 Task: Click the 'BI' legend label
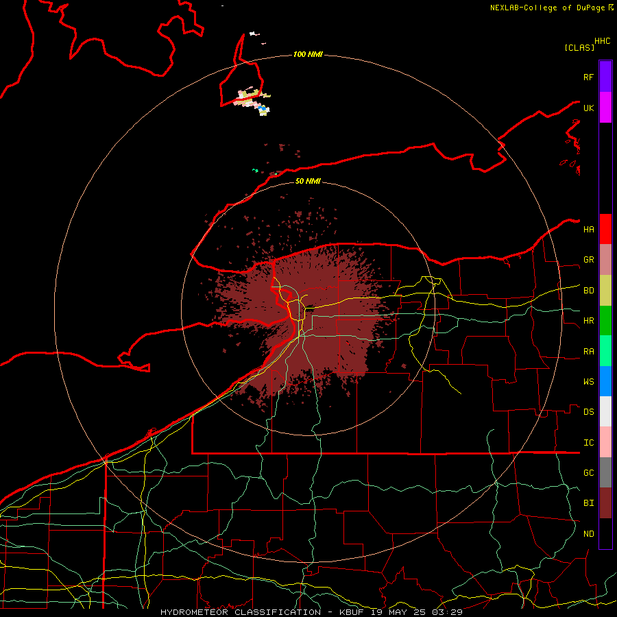tap(588, 503)
